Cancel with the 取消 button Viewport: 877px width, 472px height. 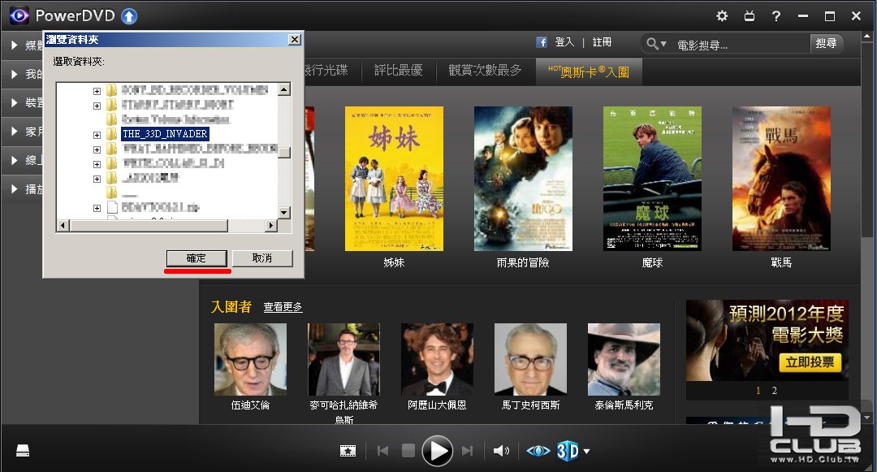[x=261, y=258]
